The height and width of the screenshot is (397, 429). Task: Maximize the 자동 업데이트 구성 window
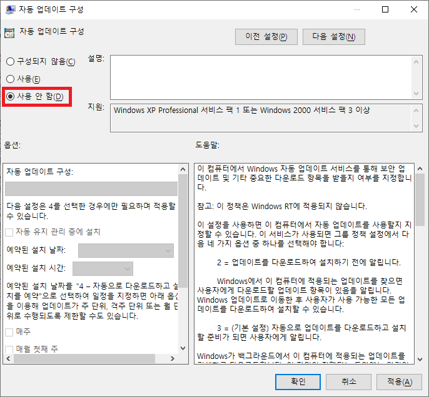385,9
